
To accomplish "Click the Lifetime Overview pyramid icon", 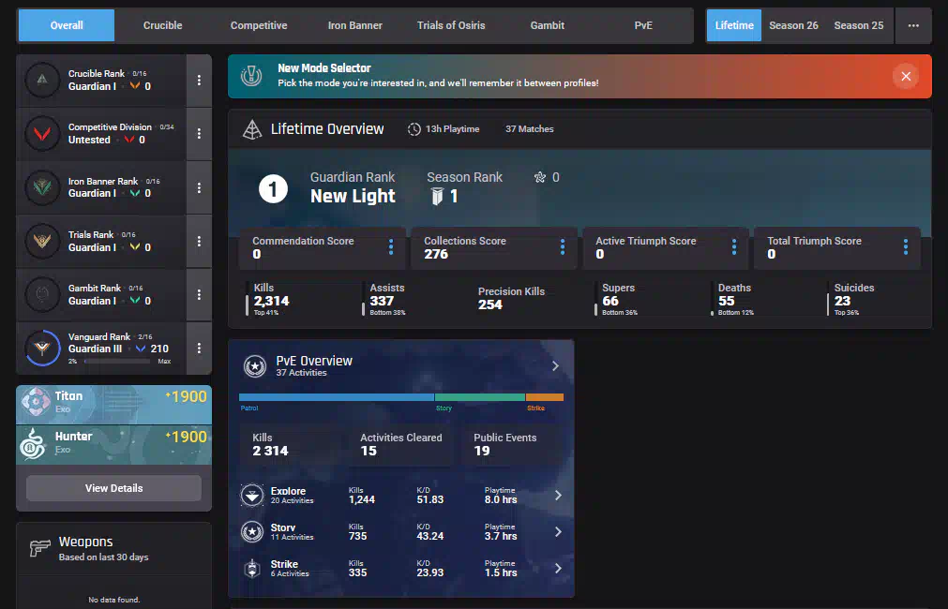I will 252,129.
